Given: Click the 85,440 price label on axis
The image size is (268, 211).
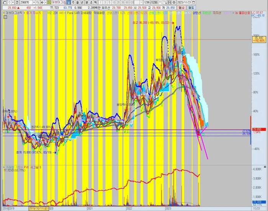Looking at the screenshot, I should [x=259, y=39].
